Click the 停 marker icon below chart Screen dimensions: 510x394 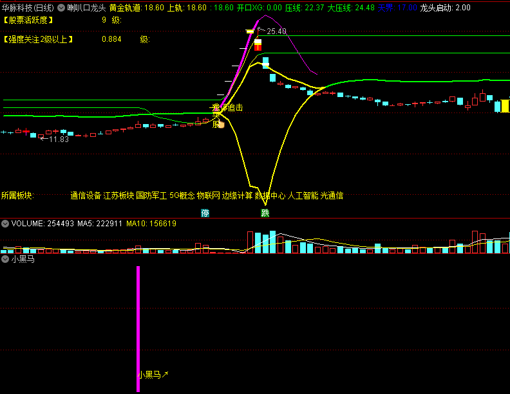click(205, 213)
